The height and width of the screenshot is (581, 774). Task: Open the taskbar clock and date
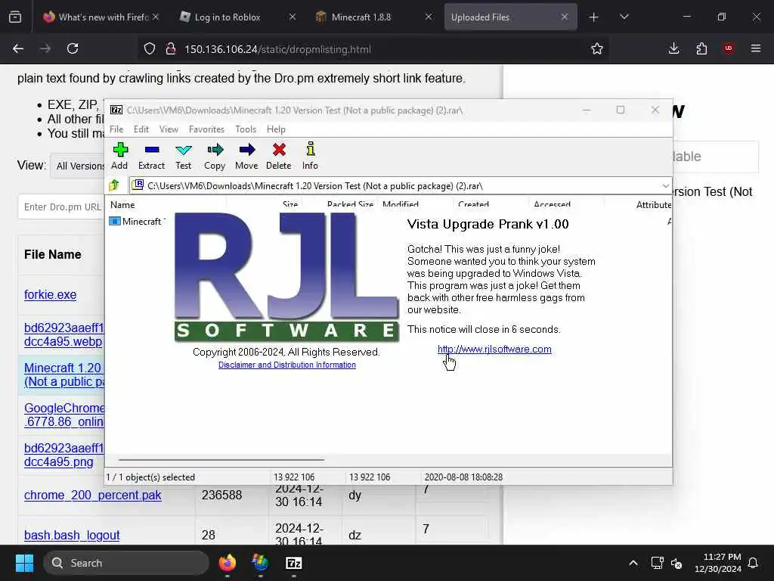(x=718, y=563)
